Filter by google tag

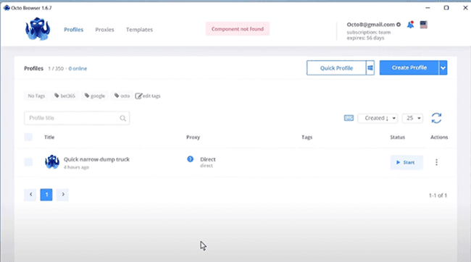point(95,96)
